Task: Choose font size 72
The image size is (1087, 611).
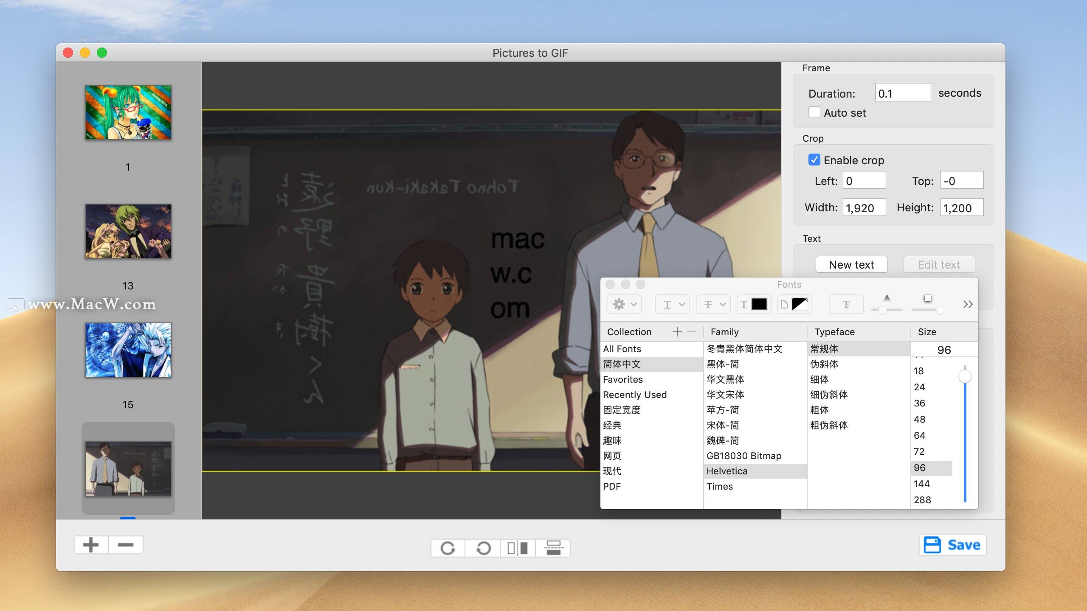Action: 932,451
